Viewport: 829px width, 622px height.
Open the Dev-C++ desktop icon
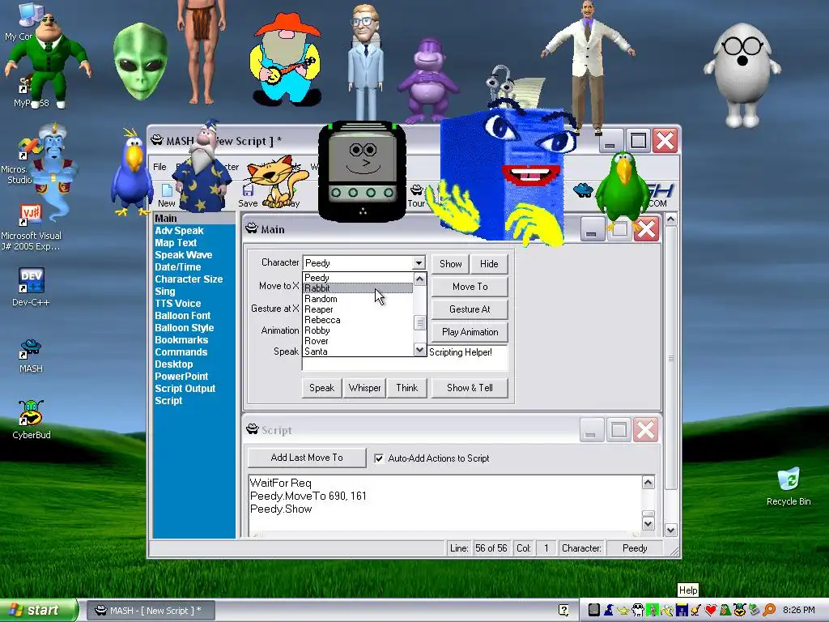click(x=31, y=288)
